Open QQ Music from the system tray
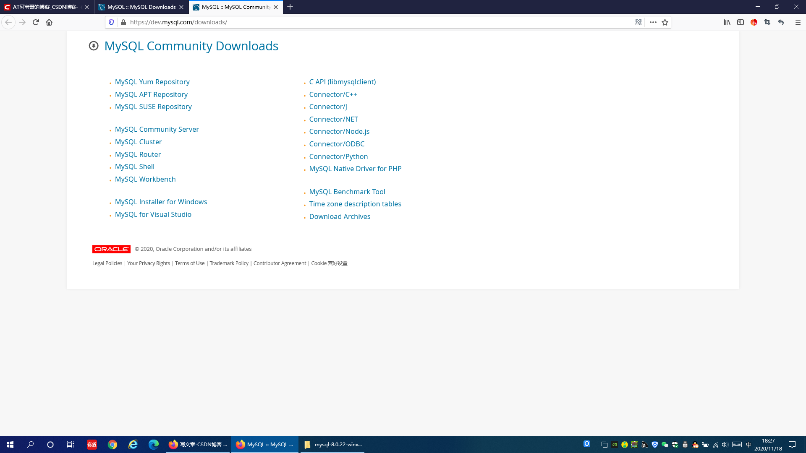 (x=625, y=445)
